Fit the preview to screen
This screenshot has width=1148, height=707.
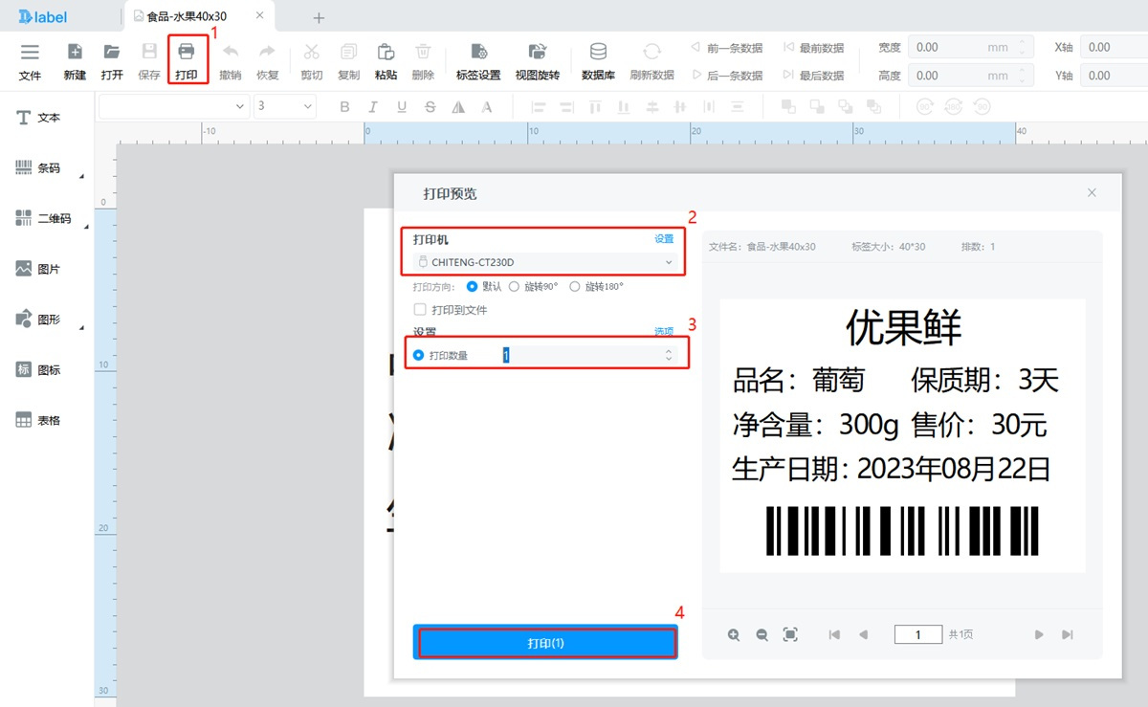pos(790,633)
